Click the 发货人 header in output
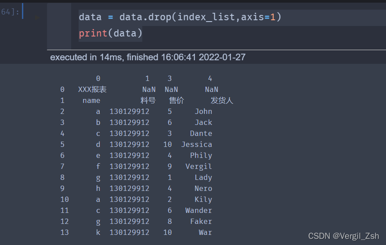Image resolution: width=386 pixels, height=245 pixels. [222, 100]
